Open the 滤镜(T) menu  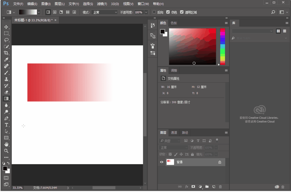point(102,4)
